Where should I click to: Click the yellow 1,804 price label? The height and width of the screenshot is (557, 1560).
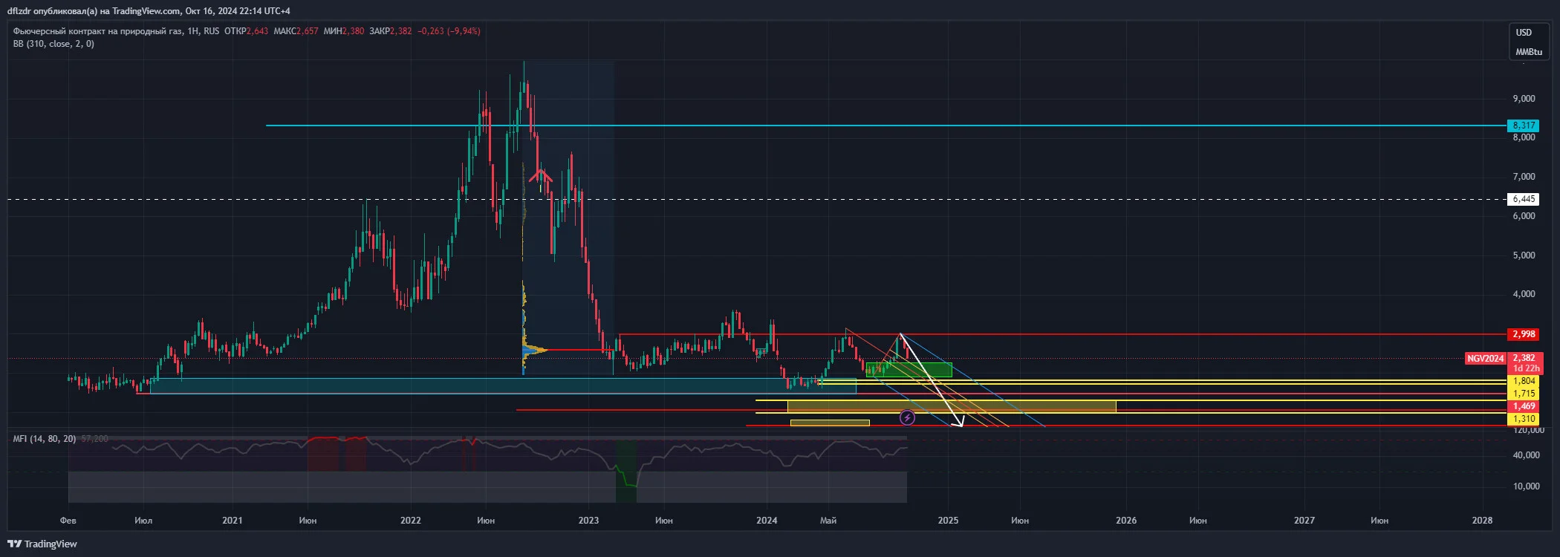pos(1523,381)
